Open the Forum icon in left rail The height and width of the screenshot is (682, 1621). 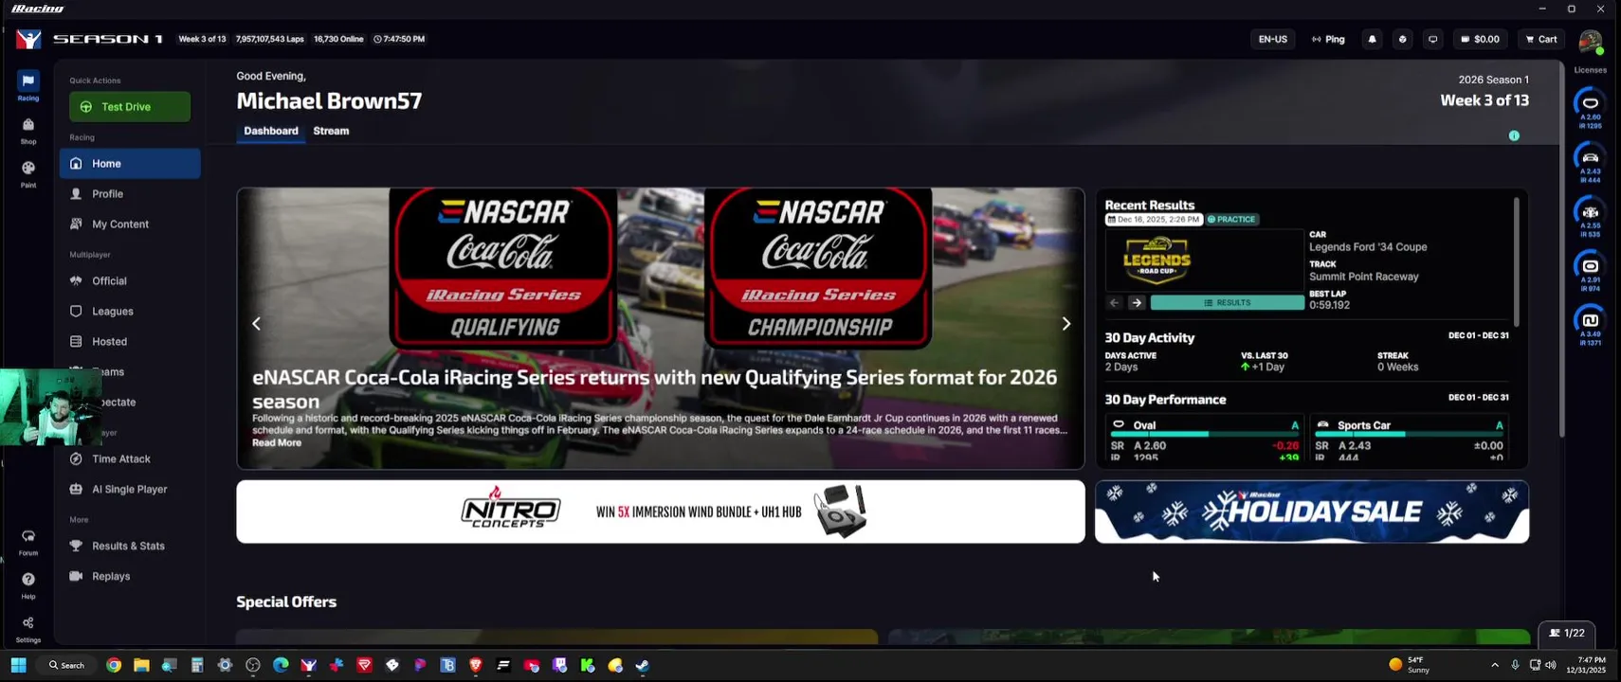pos(28,542)
